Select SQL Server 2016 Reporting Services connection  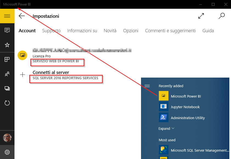pyautogui.click(x=66, y=79)
